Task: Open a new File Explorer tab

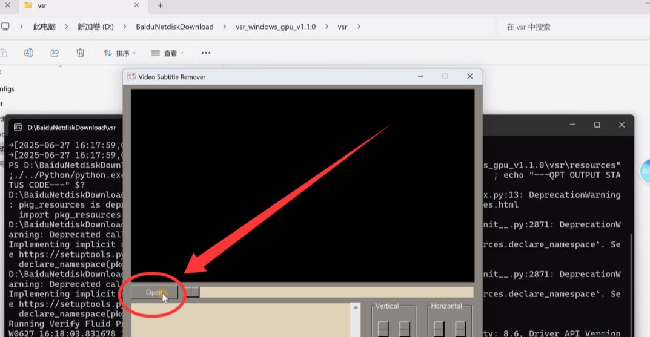Action: tap(160, 5)
